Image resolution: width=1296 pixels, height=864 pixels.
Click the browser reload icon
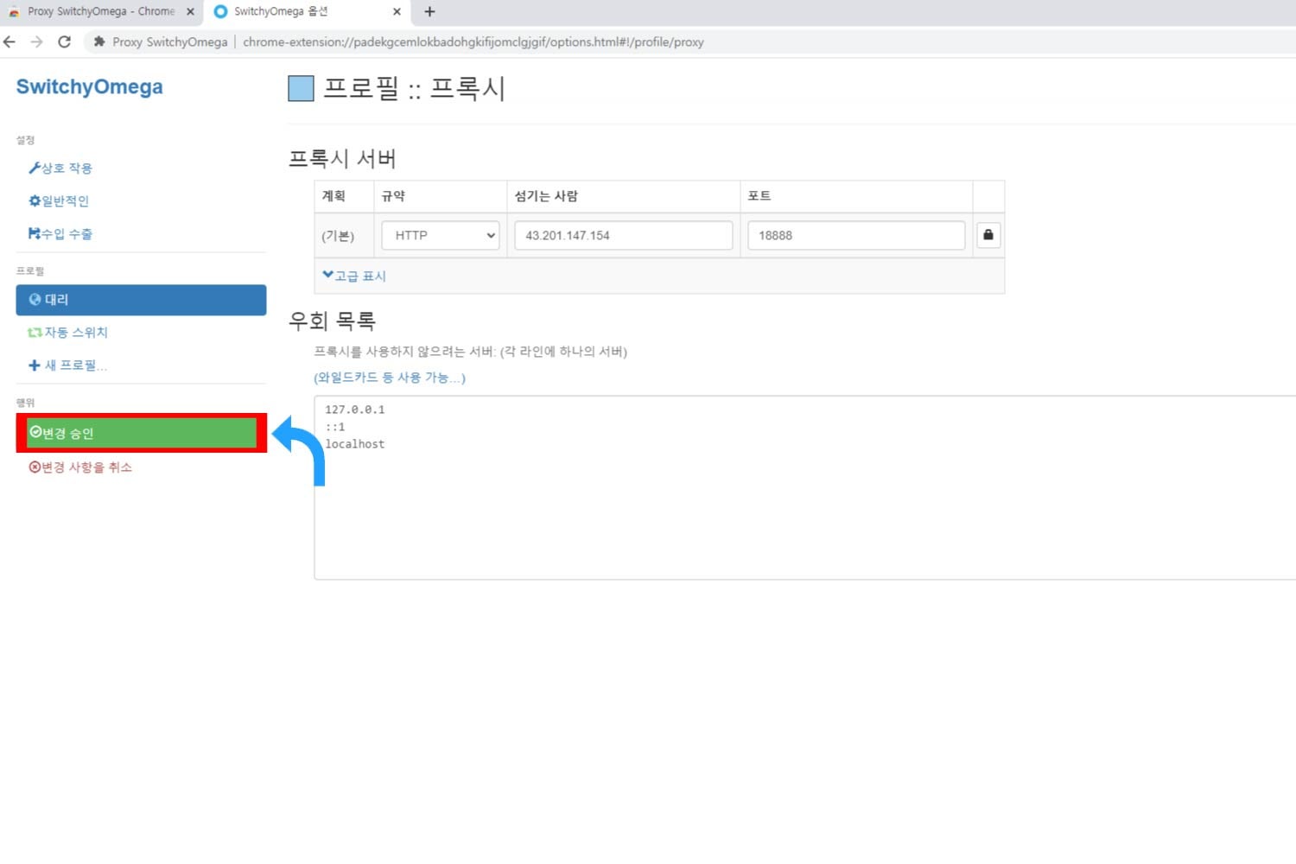(64, 41)
